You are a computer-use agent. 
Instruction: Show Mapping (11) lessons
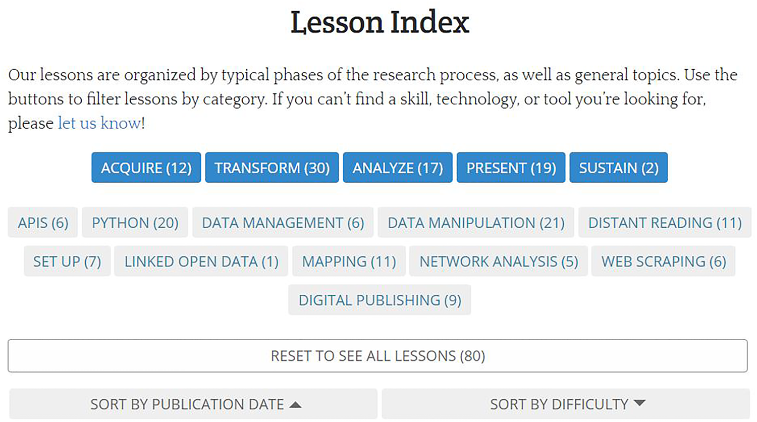349,261
